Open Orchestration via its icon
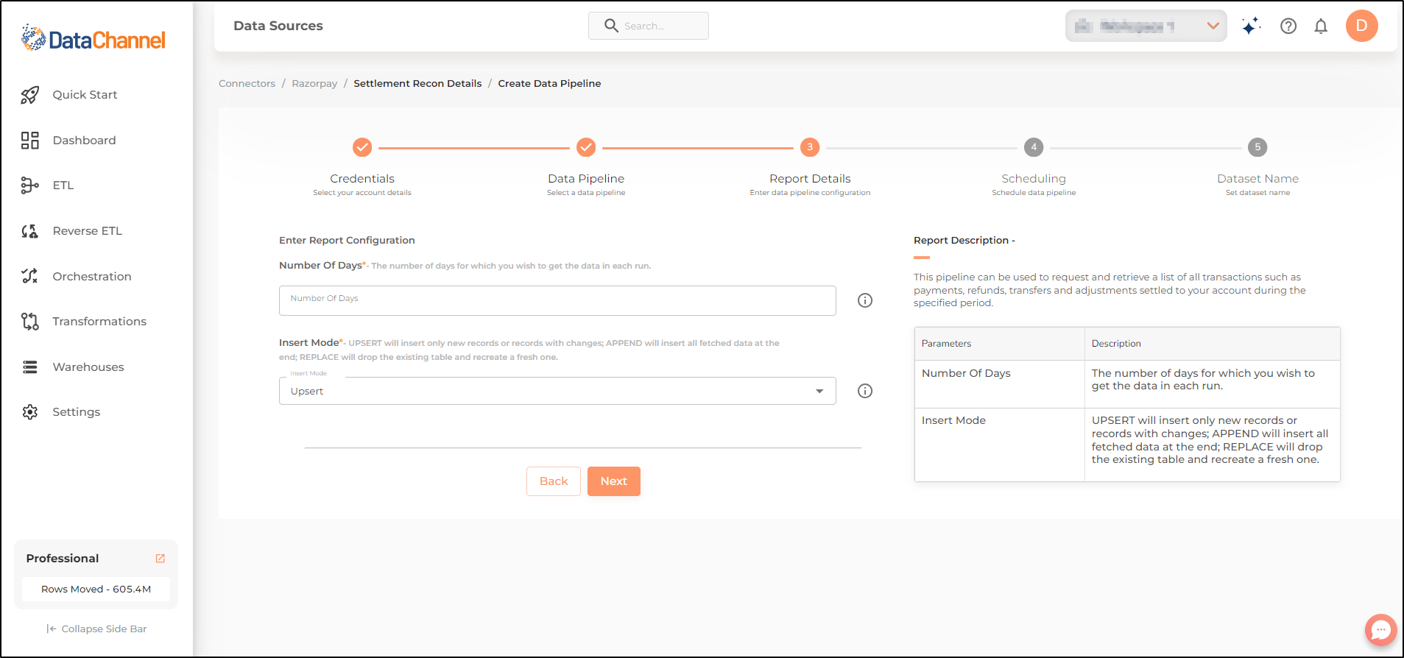 [x=29, y=277]
